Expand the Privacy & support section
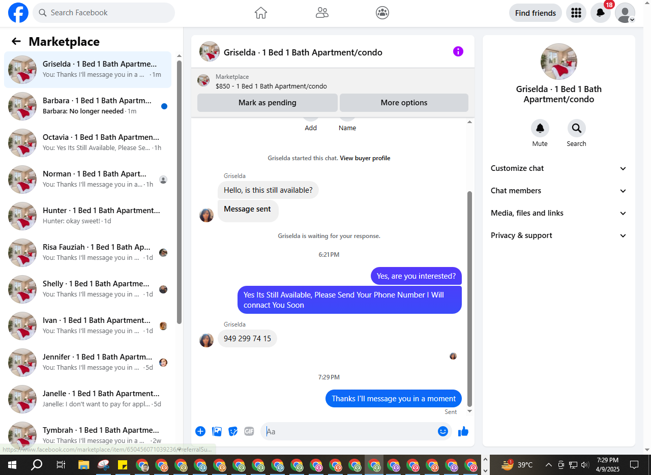The height and width of the screenshot is (475, 651). [x=559, y=235]
